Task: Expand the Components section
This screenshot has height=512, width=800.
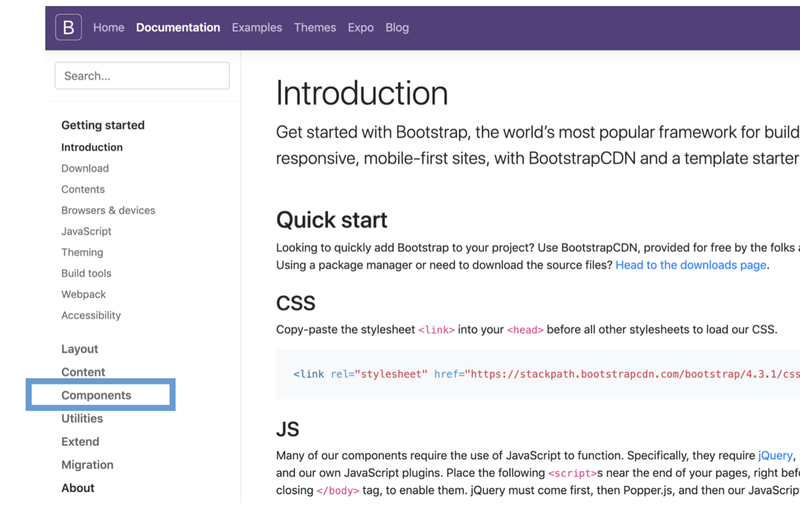Action: (96, 395)
